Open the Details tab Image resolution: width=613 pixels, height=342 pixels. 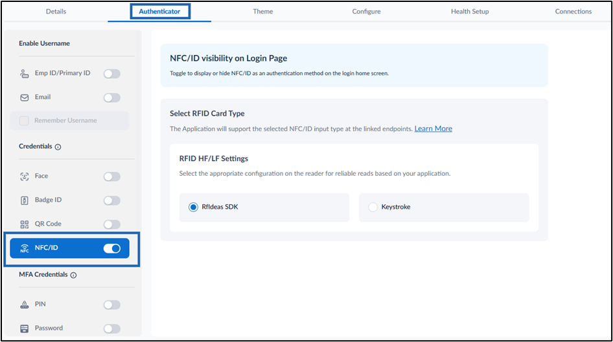(56, 11)
